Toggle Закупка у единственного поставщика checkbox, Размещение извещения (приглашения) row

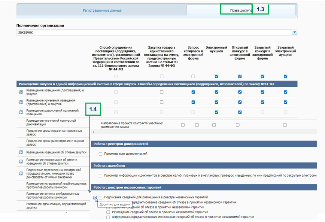pos(162,92)
